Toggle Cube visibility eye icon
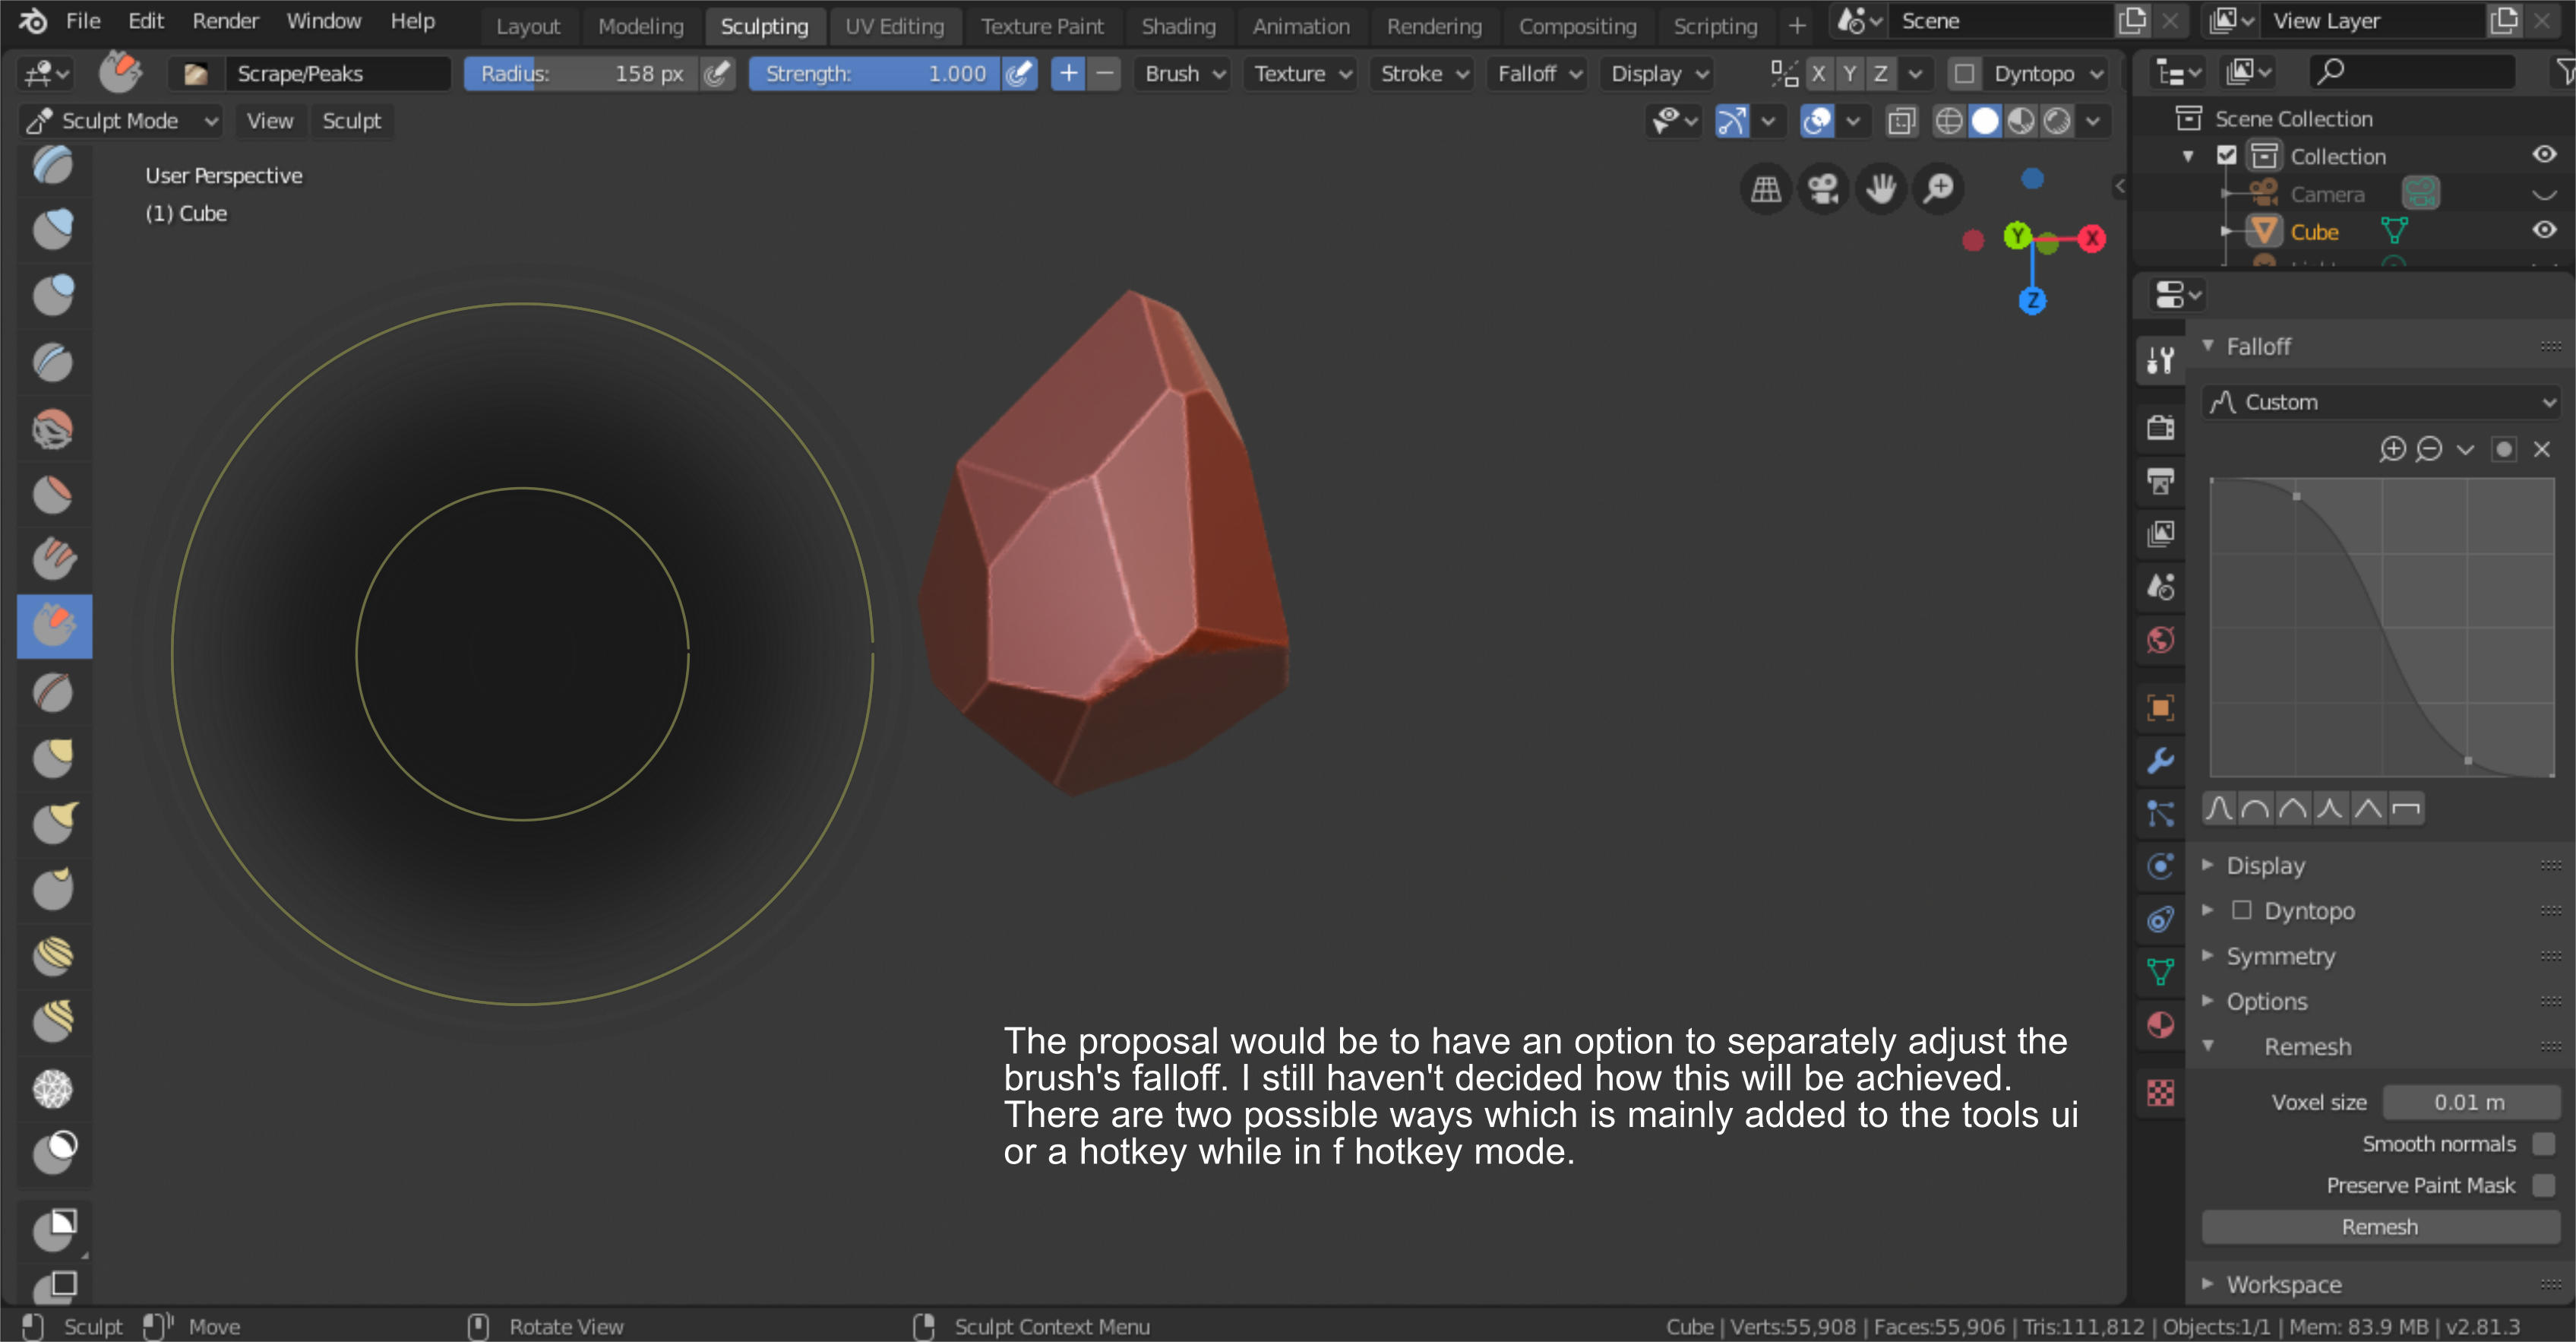This screenshot has width=2576, height=1342. click(2544, 230)
